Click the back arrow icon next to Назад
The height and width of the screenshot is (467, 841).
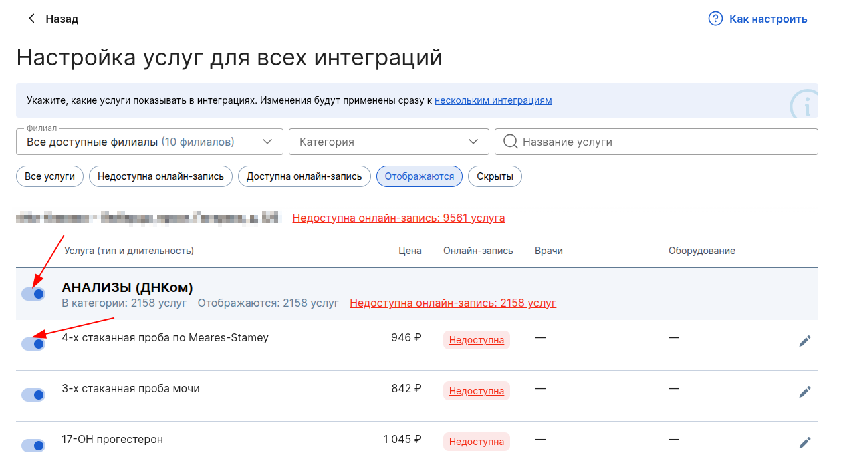tap(31, 19)
